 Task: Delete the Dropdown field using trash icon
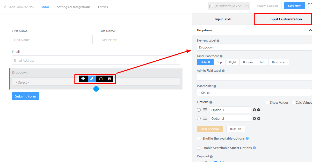click(109, 79)
